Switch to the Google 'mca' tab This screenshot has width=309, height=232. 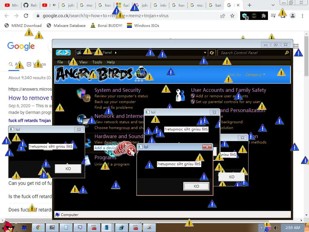pyautogui.click(x=197, y=5)
